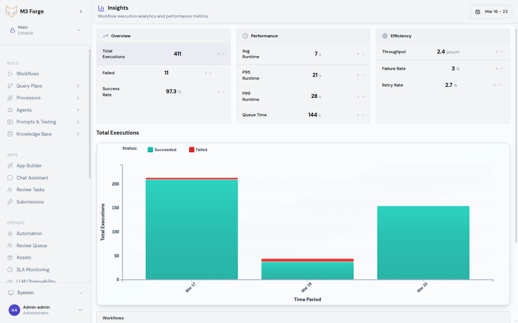Click the App Builder wand icon

(x=10, y=166)
